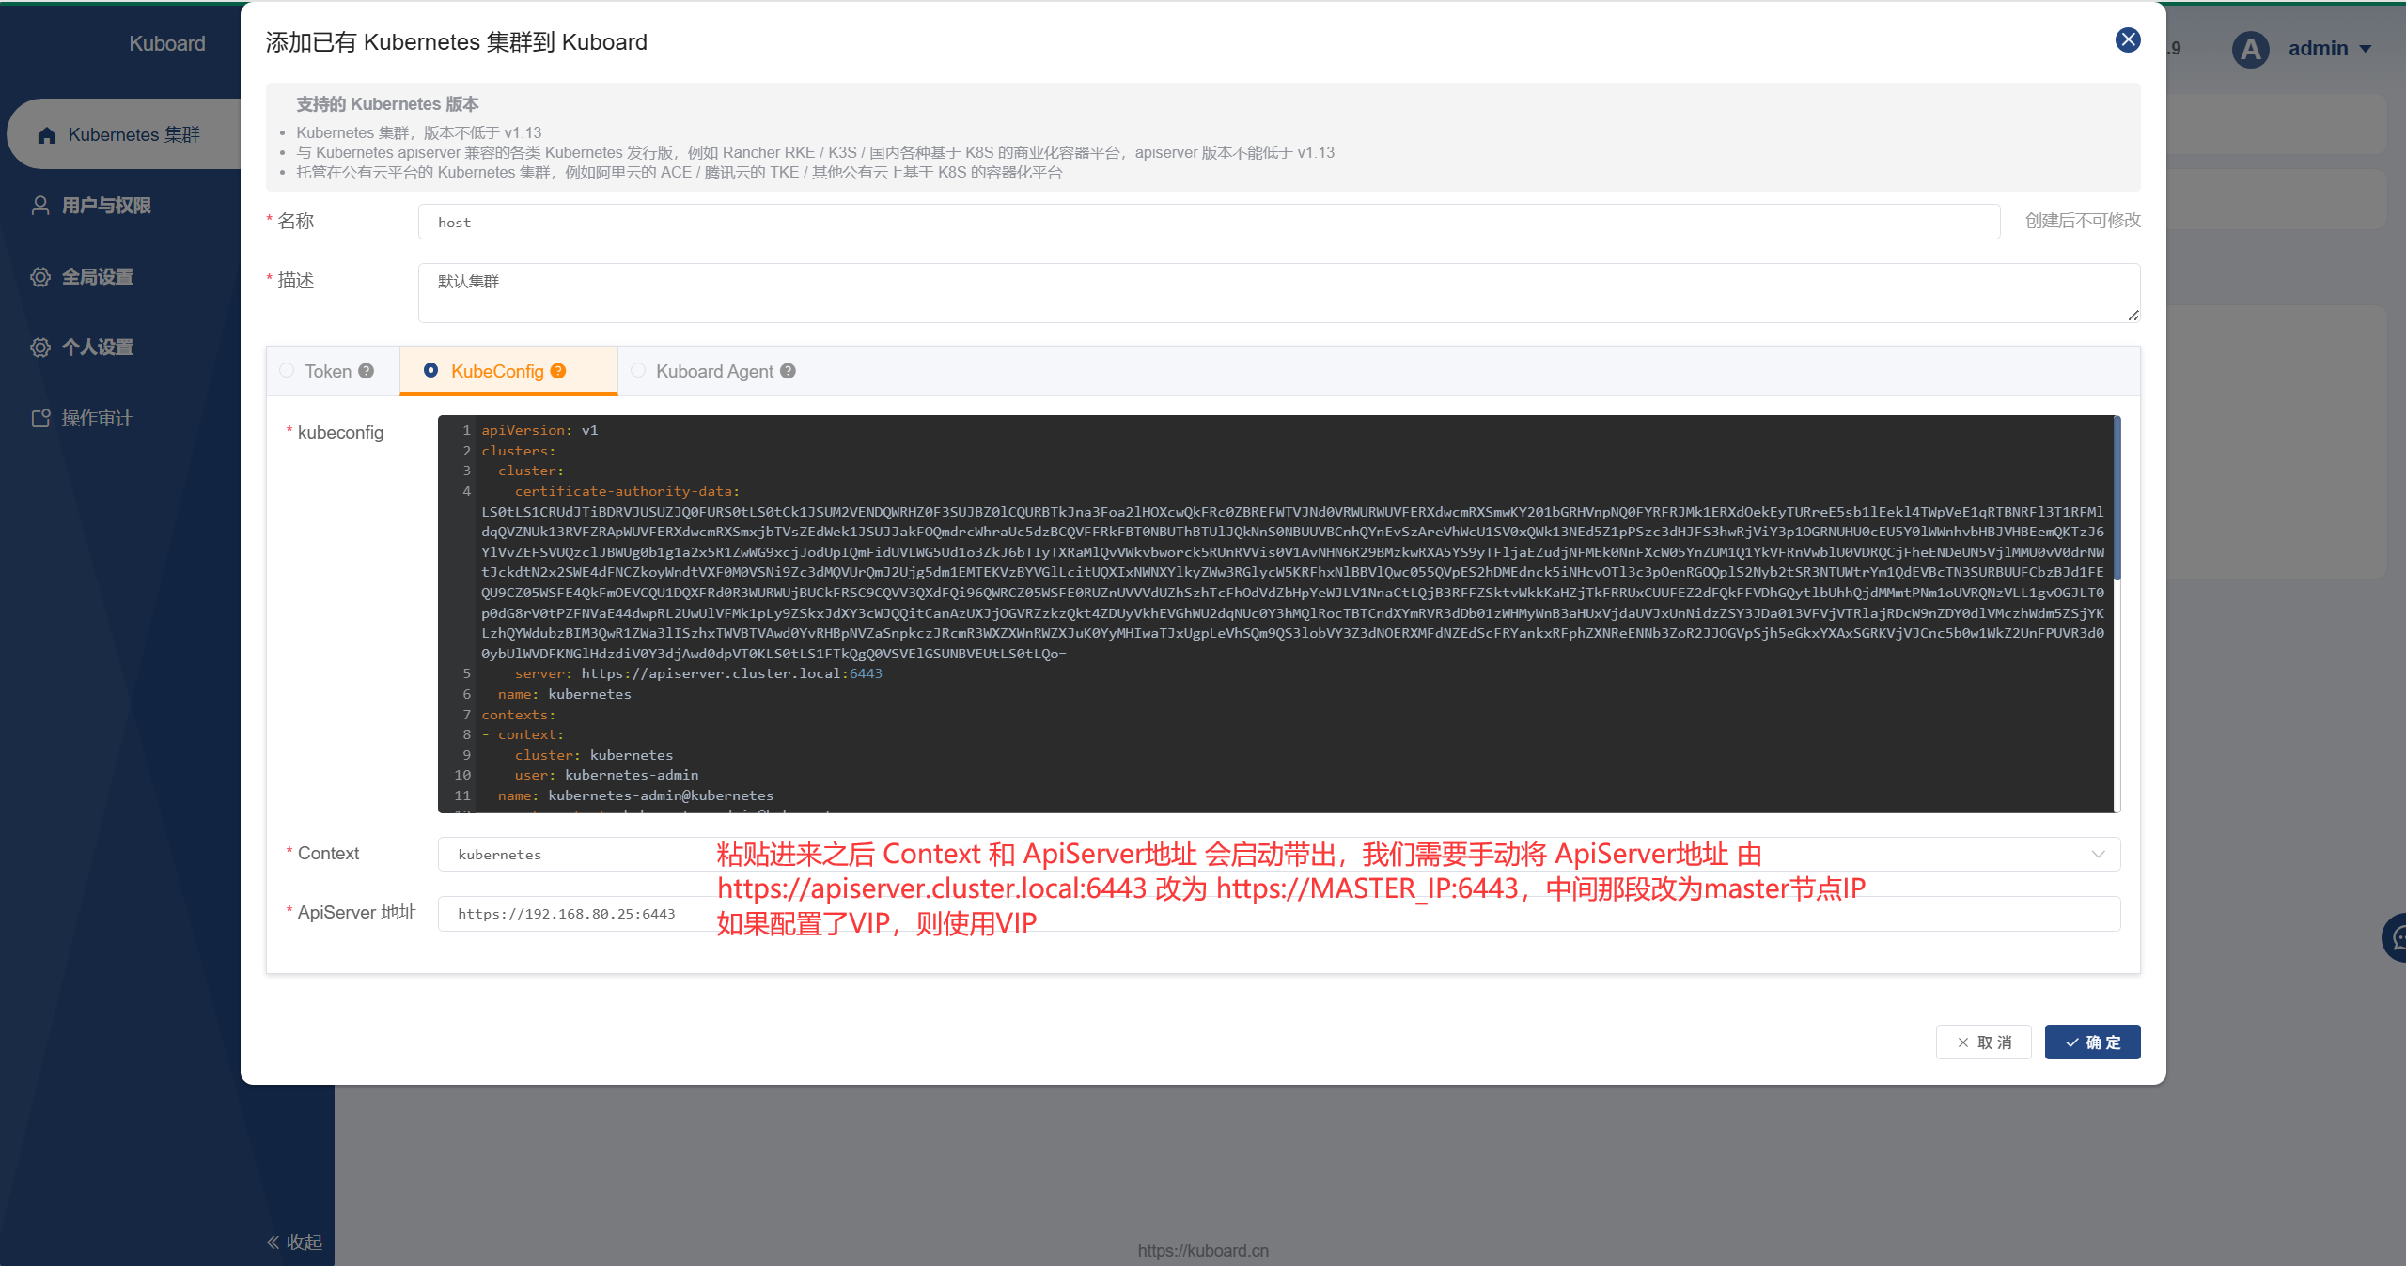Close the add-cluster dialog with the X icon
2406x1266 pixels.
pyautogui.click(x=2128, y=39)
